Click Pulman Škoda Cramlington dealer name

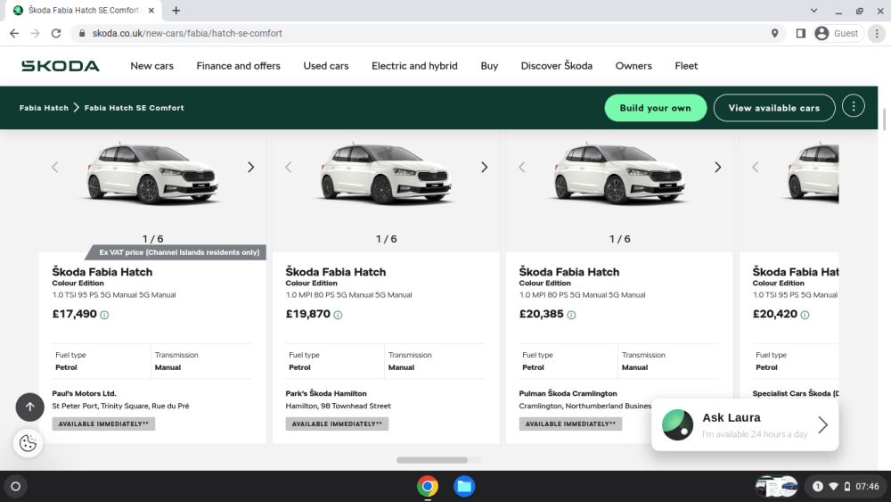pyautogui.click(x=568, y=393)
